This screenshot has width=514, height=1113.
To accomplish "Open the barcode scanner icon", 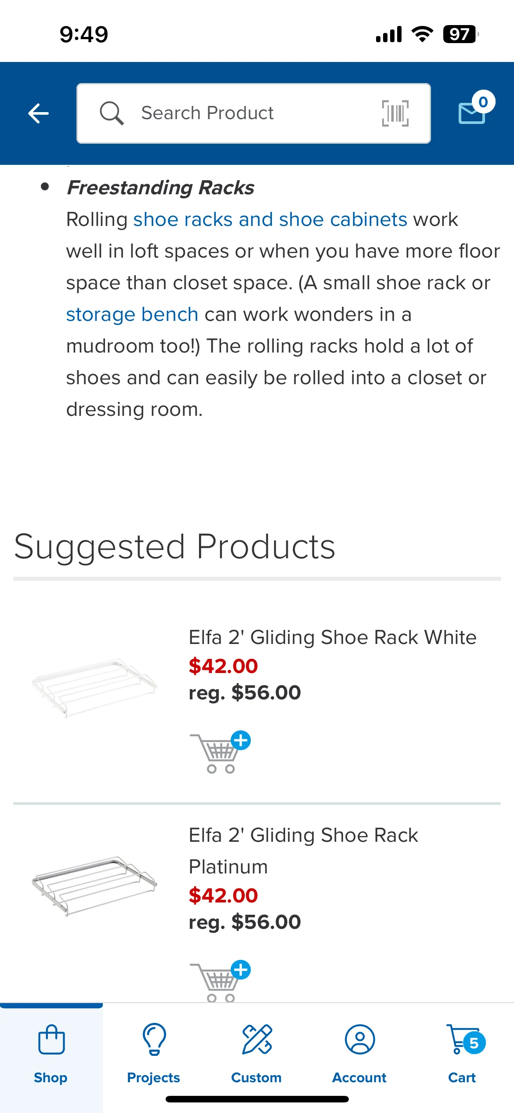I will coord(395,113).
